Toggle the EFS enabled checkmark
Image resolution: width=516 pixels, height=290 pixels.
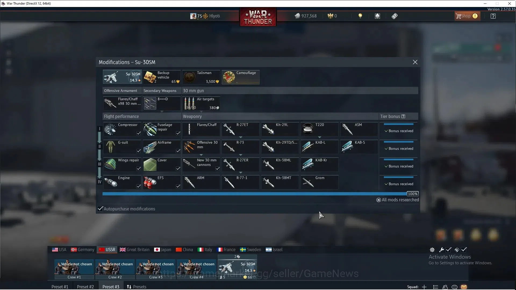pyautogui.click(x=178, y=186)
